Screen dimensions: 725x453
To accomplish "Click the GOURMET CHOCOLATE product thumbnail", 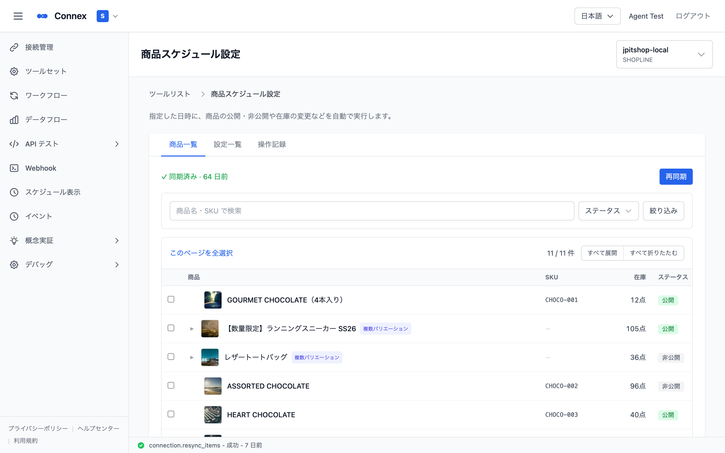I will pyautogui.click(x=213, y=300).
